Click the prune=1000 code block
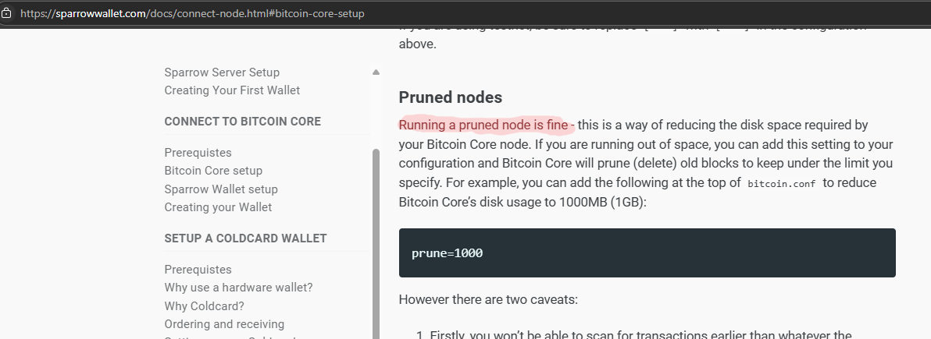This screenshot has width=931, height=339. (x=647, y=253)
